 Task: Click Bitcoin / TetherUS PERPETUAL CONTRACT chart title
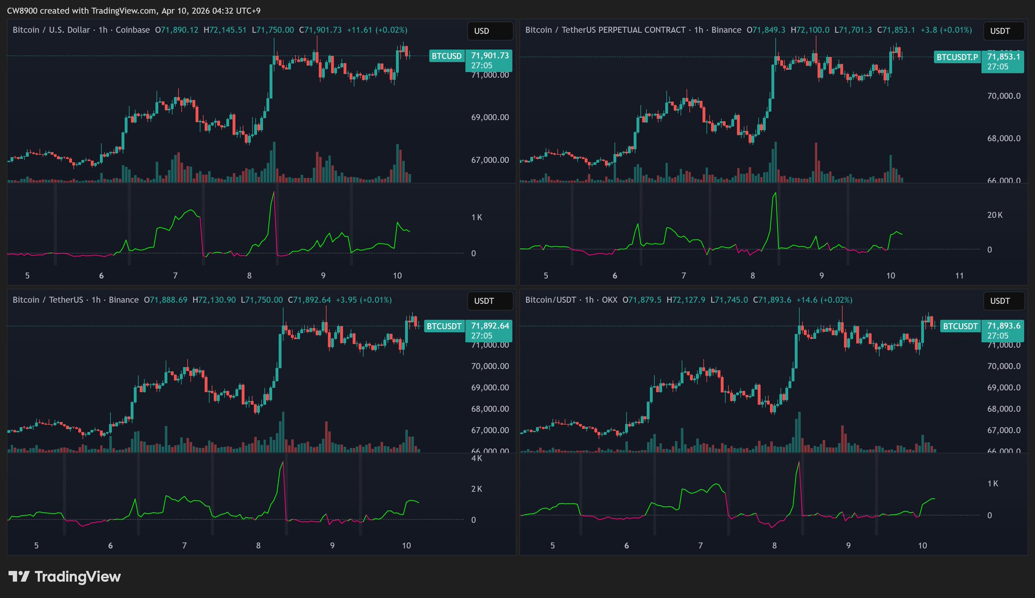point(605,30)
